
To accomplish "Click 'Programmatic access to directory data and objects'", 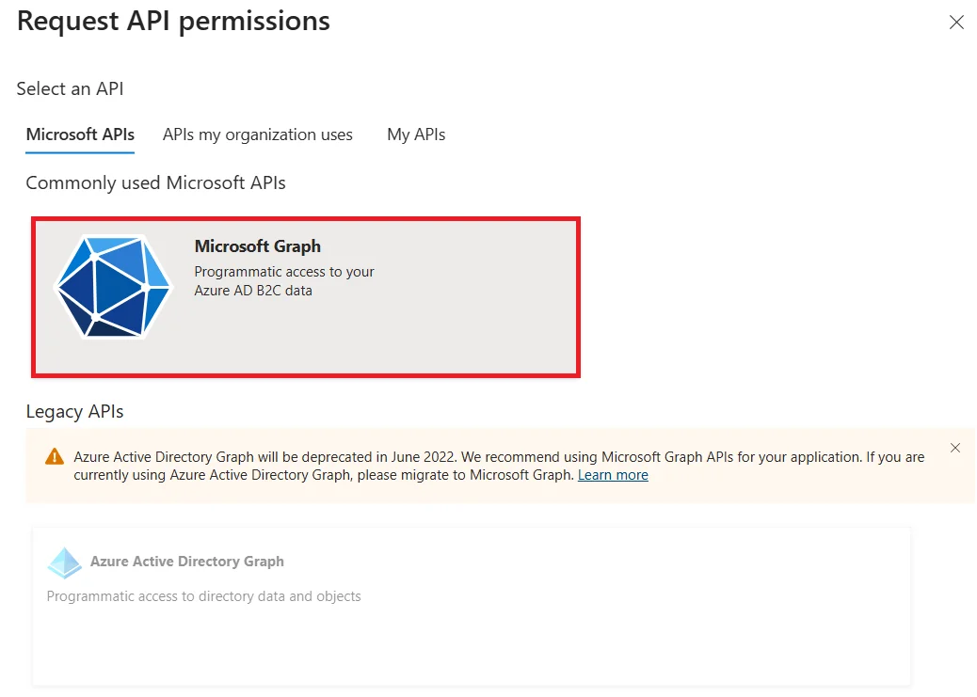I will coord(203,596).
